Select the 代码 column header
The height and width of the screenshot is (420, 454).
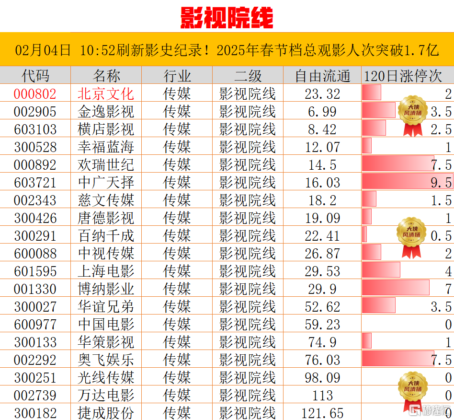[x=35, y=76]
